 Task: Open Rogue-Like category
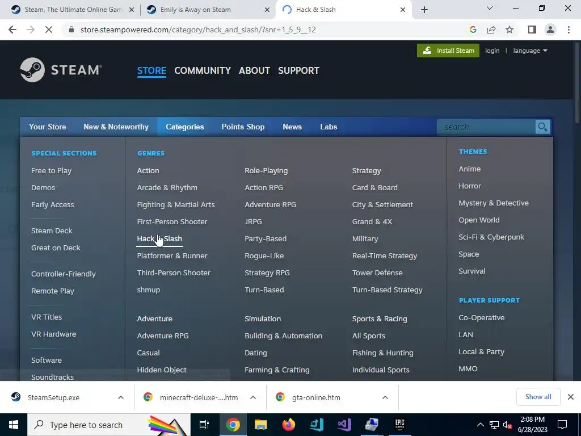tap(264, 256)
